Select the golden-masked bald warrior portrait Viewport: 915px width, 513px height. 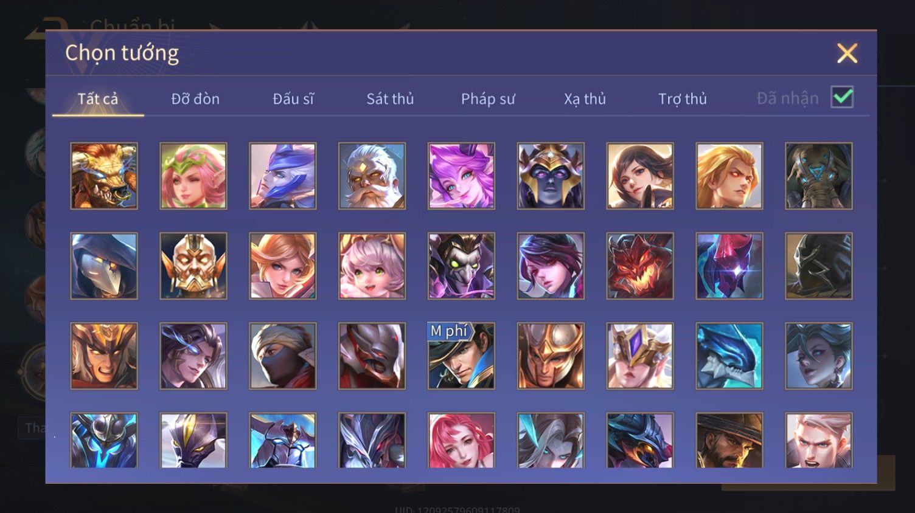193,266
